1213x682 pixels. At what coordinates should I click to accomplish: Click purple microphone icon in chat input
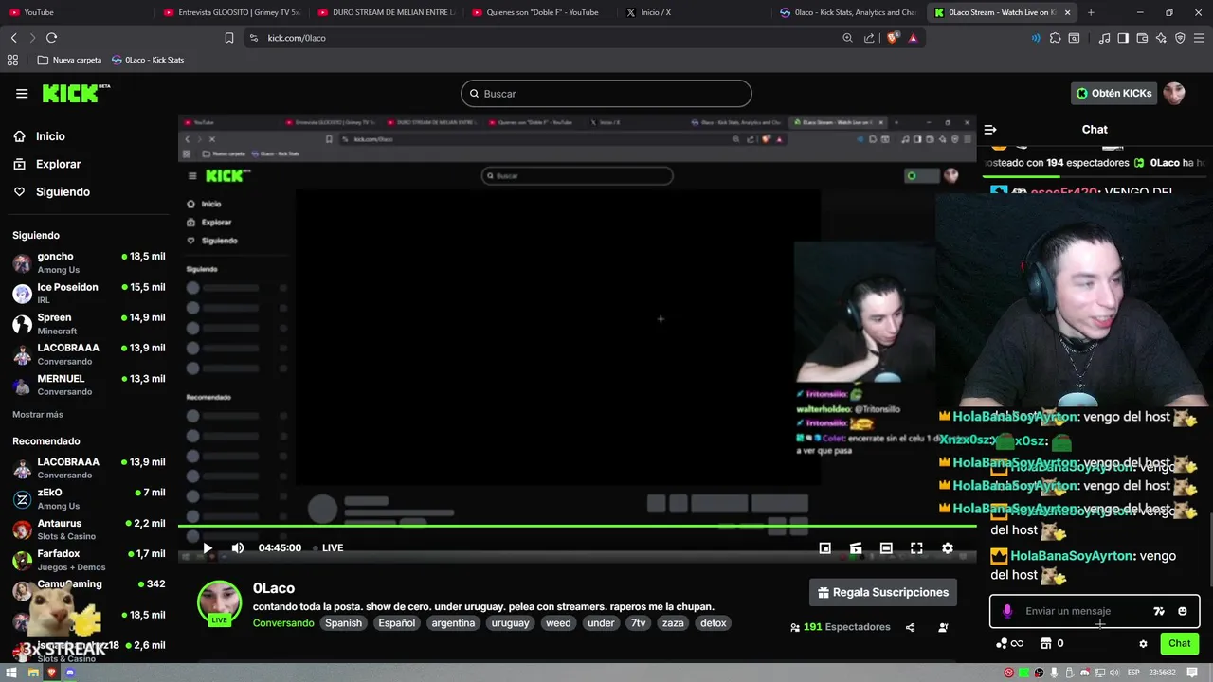pos(1007,611)
